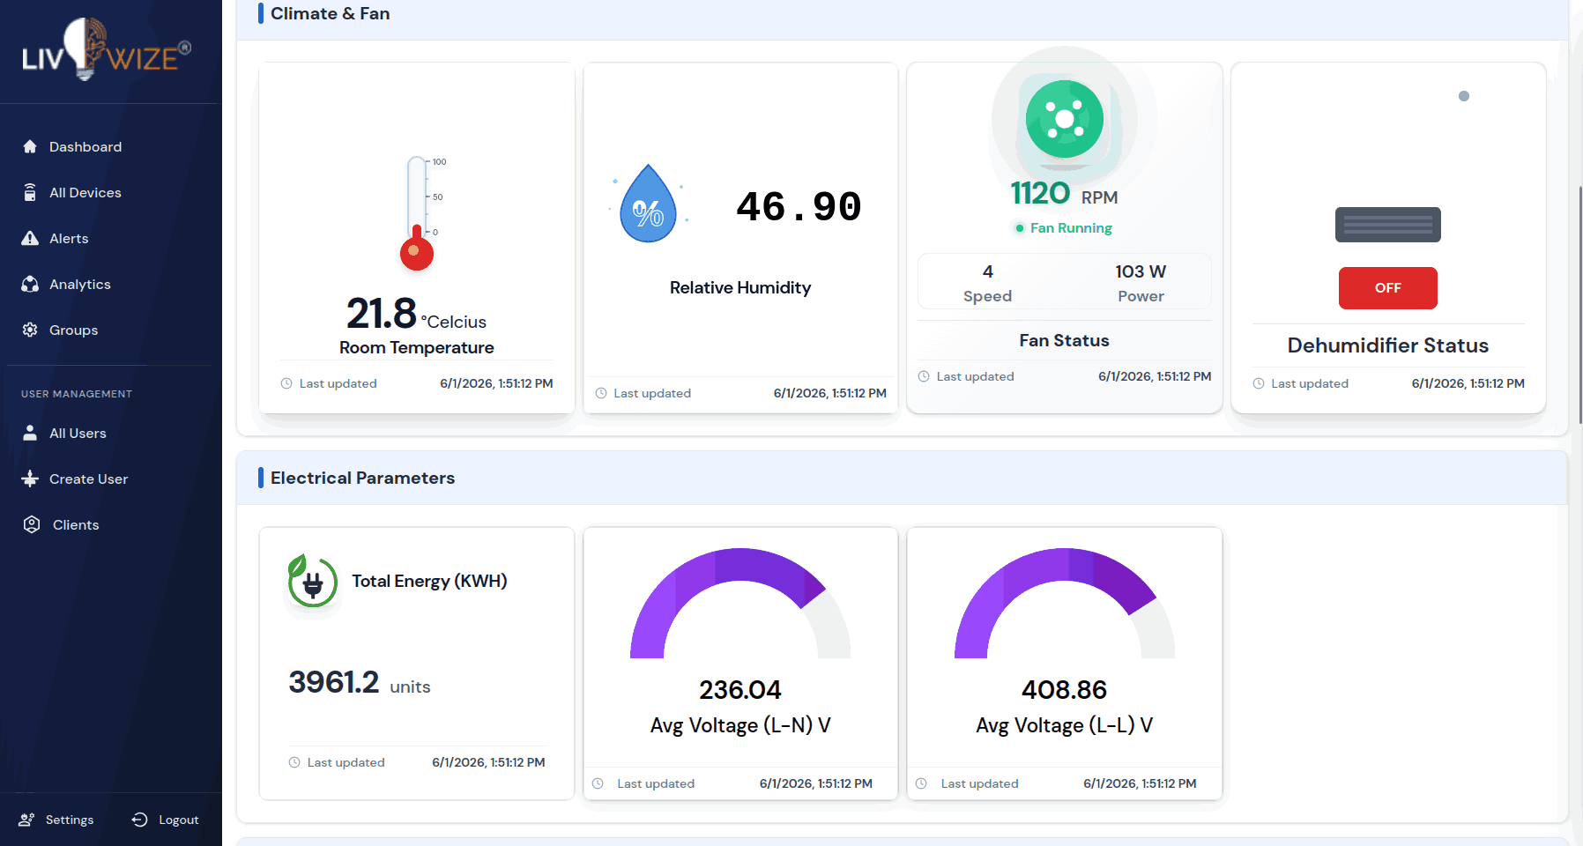
Task: Click the grey status dot in Dehumidifier card
Action: click(1464, 96)
